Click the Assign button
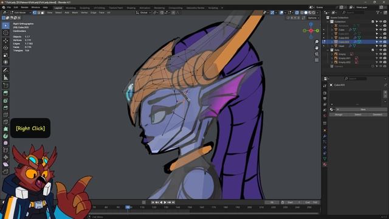This screenshot has width=389, height=219. click(339, 115)
